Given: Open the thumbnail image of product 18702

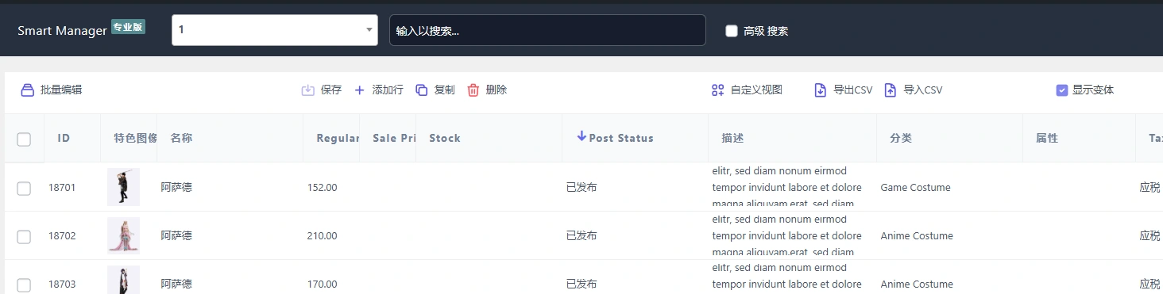Looking at the screenshot, I should click(123, 235).
